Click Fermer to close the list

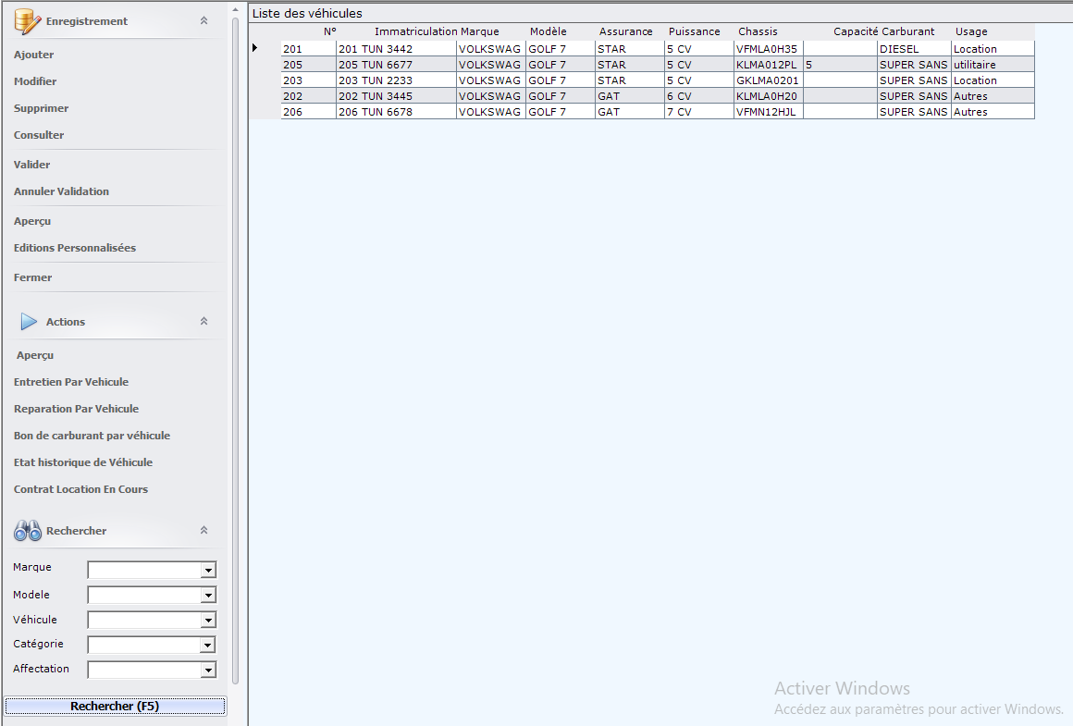click(x=33, y=277)
